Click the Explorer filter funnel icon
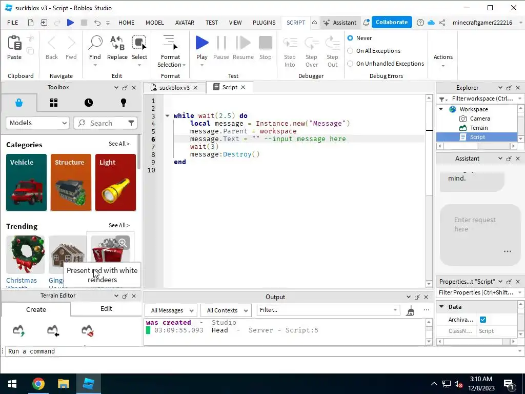Viewport: 525px width, 394px height. (x=442, y=99)
